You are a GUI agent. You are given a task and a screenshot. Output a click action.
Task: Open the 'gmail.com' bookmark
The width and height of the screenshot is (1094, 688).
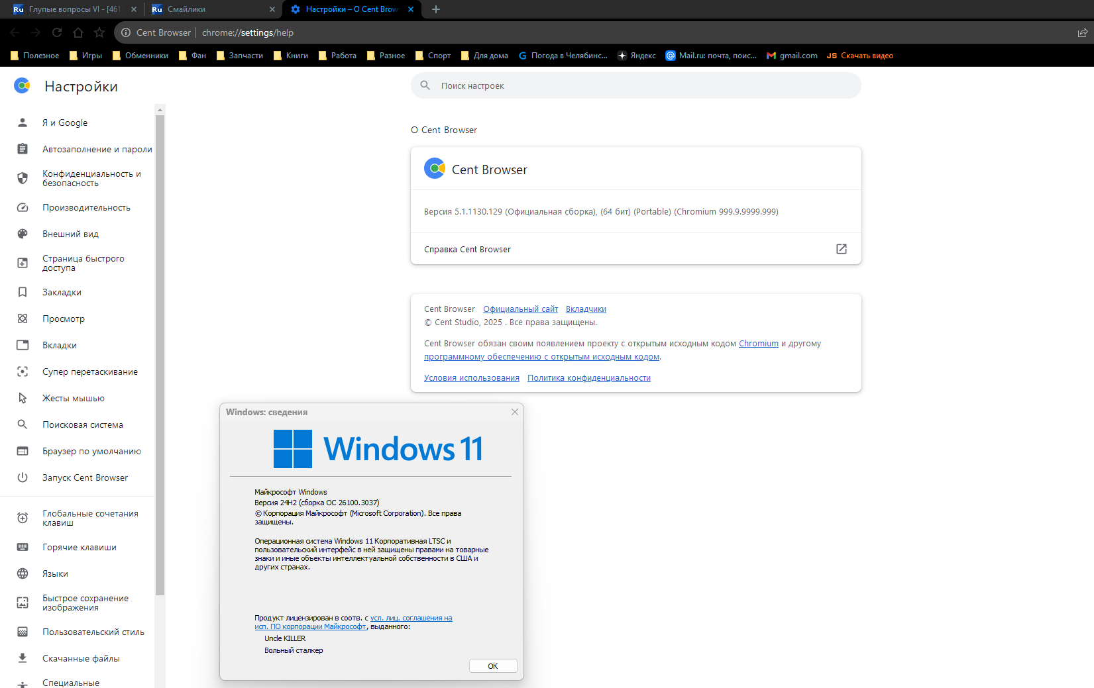click(792, 56)
